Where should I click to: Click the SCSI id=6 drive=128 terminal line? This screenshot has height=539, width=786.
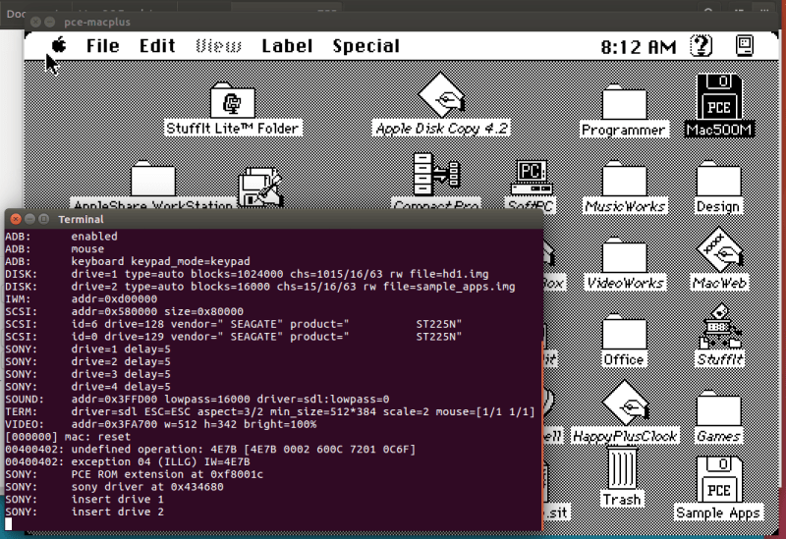click(234, 324)
